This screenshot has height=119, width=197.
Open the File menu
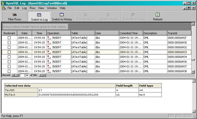(10, 8)
